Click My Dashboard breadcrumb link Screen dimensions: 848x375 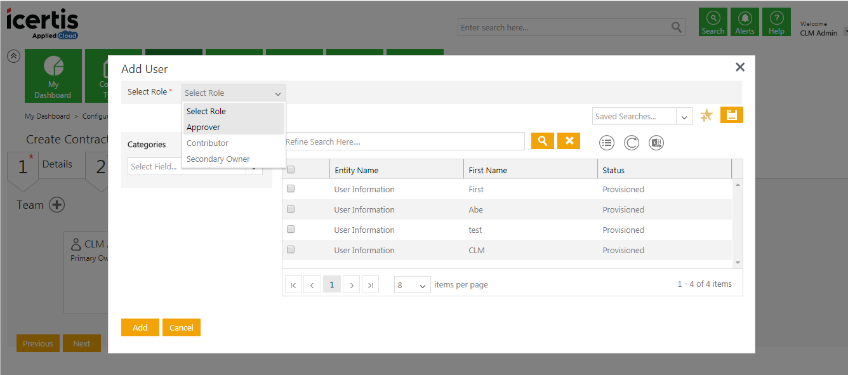48,116
